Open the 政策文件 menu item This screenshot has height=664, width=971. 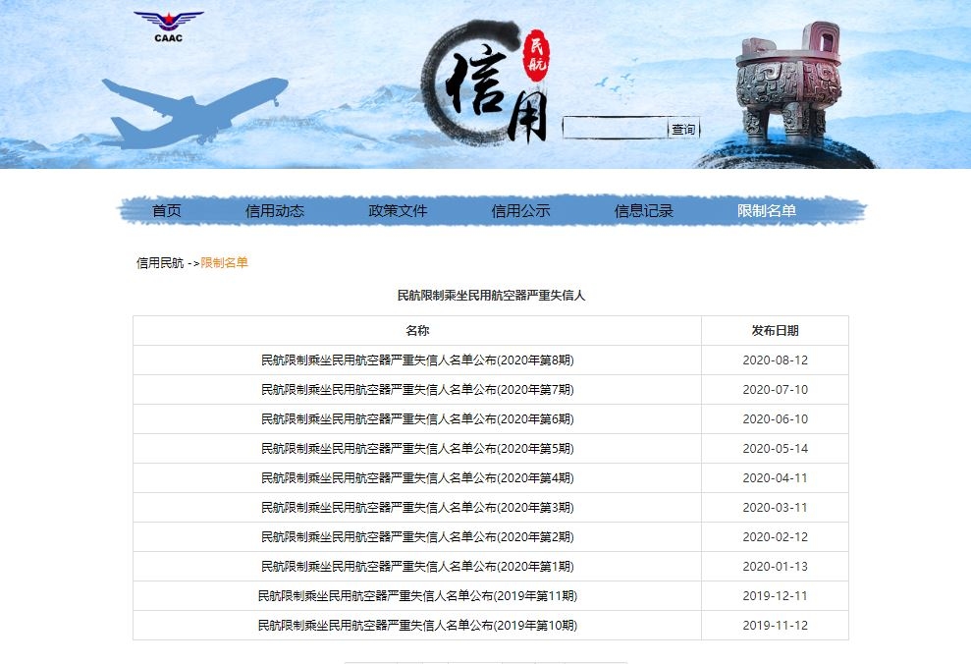coord(398,211)
